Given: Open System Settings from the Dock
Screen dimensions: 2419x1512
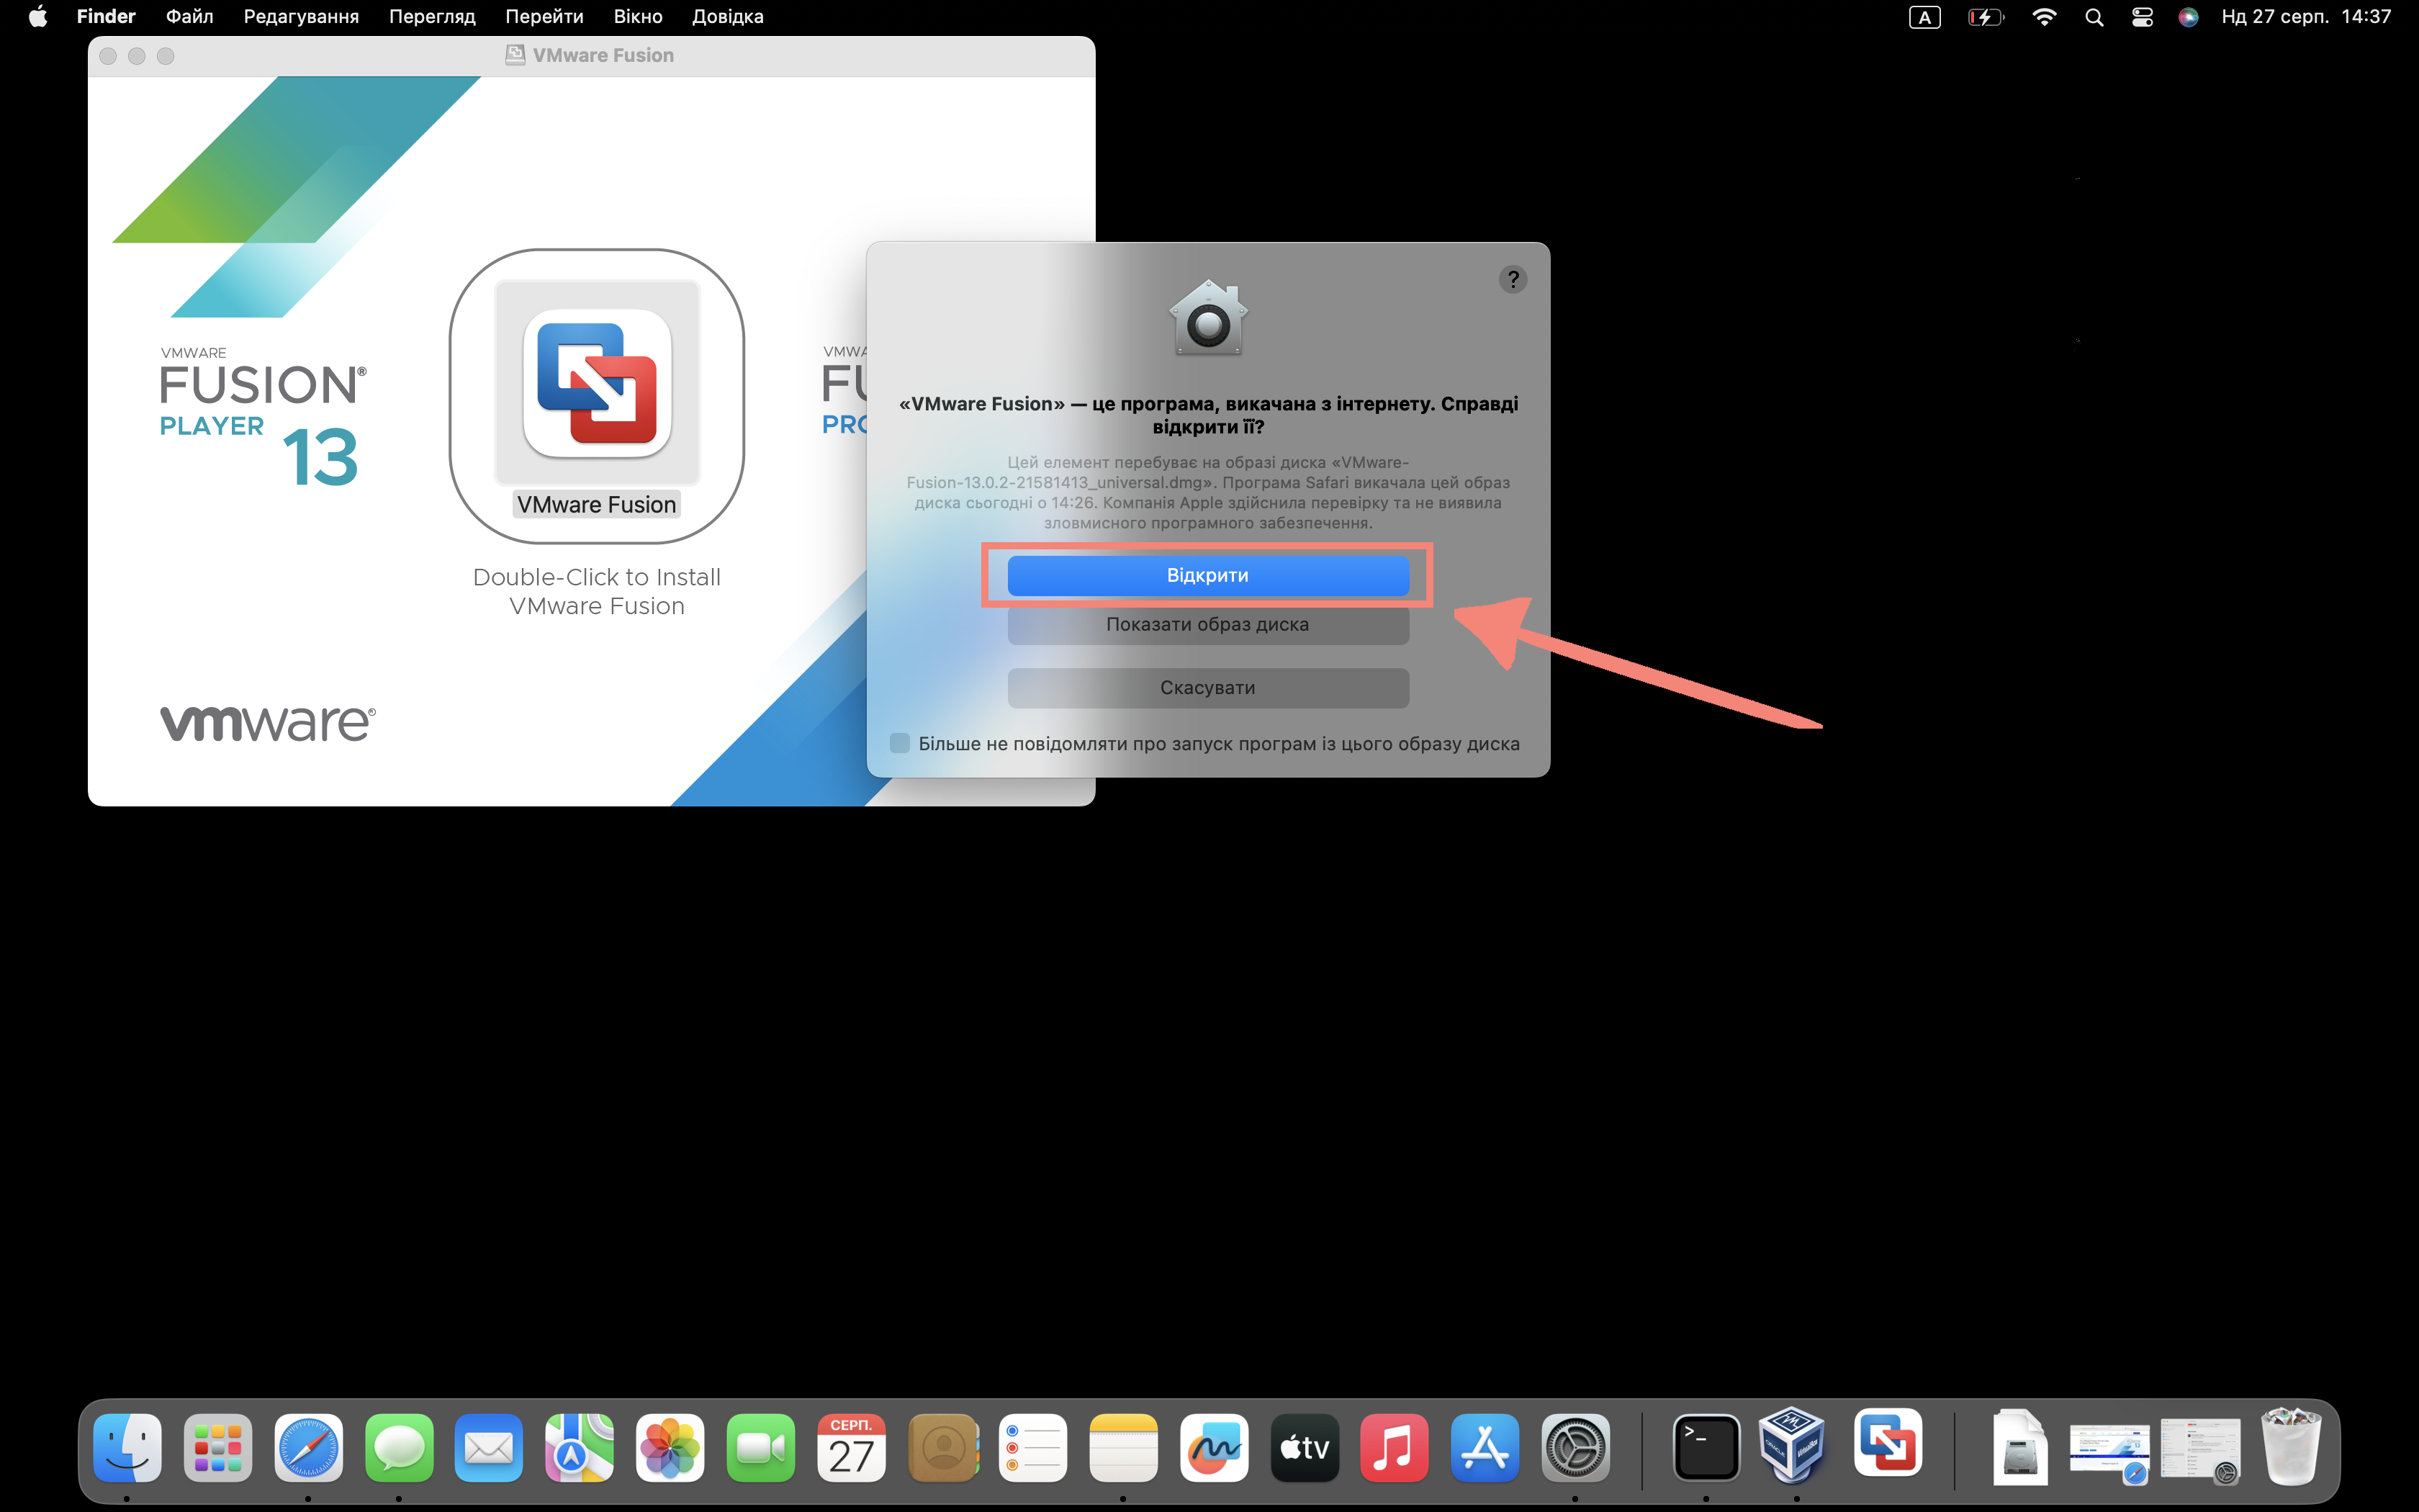Looking at the screenshot, I should 1575,1447.
